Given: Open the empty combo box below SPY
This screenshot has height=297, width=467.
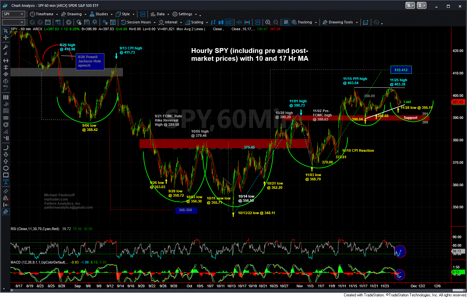Looking at the screenshot, I should click(x=13, y=22).
